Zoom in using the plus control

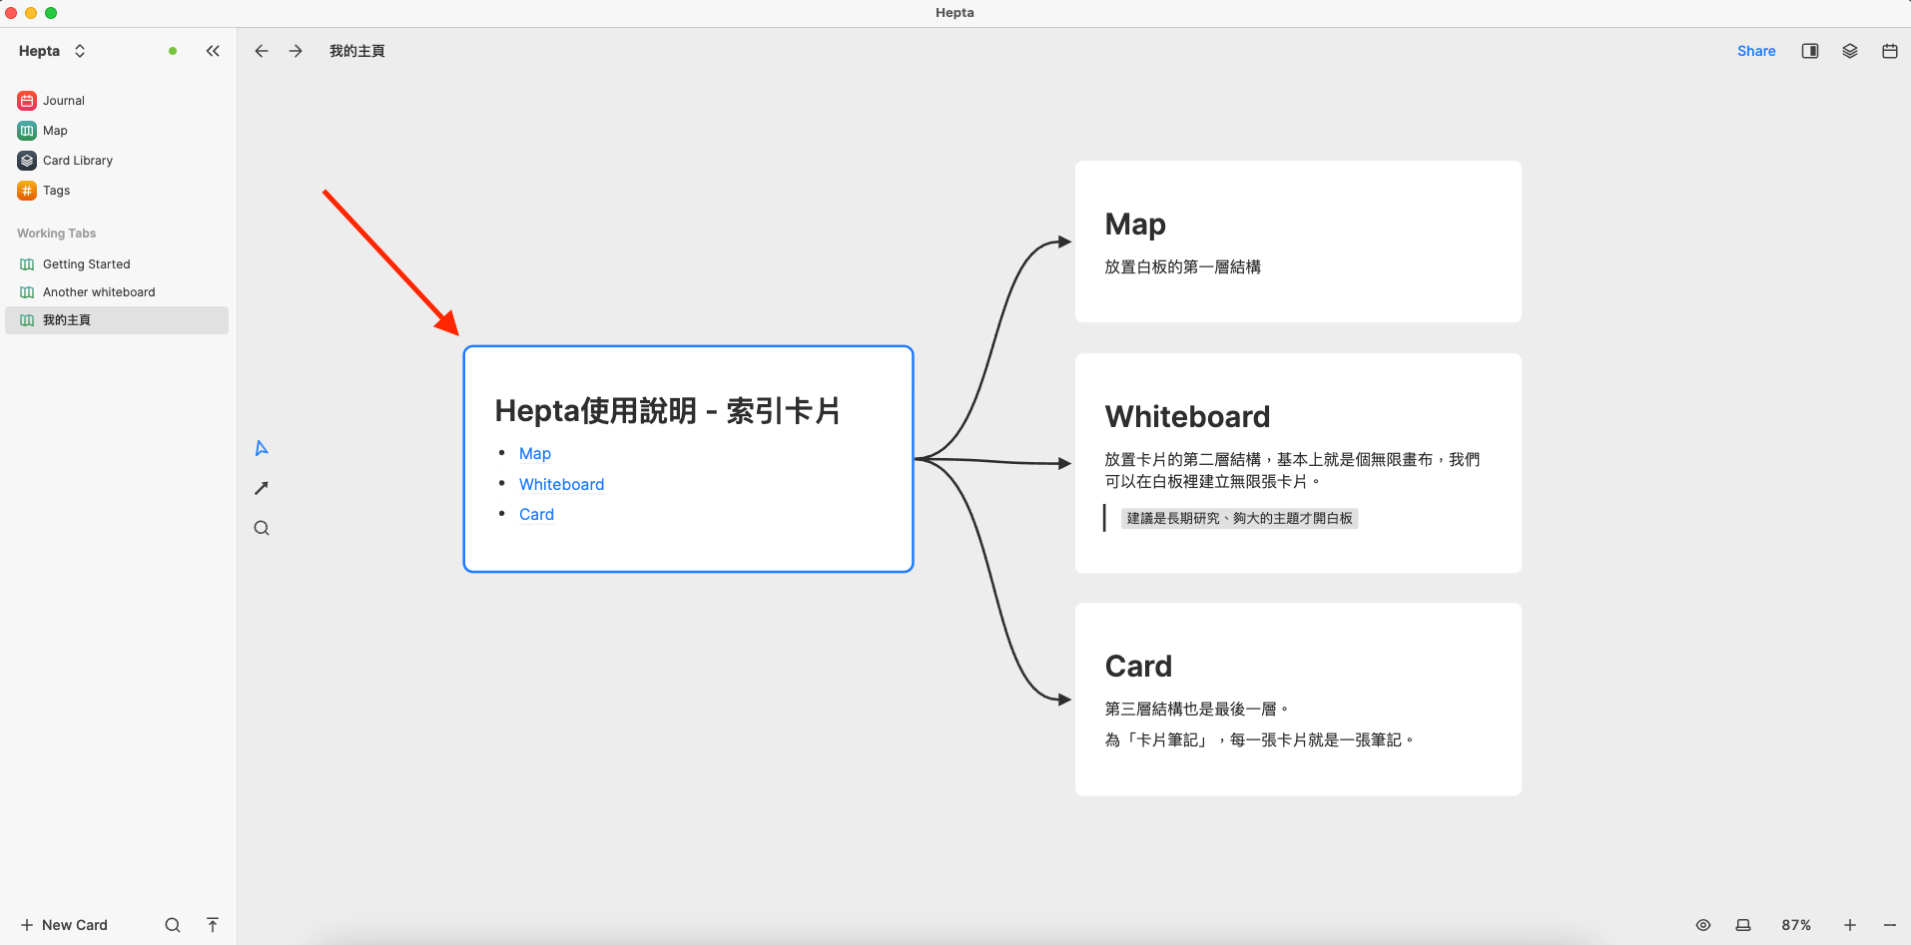(x=1850, y=924)
